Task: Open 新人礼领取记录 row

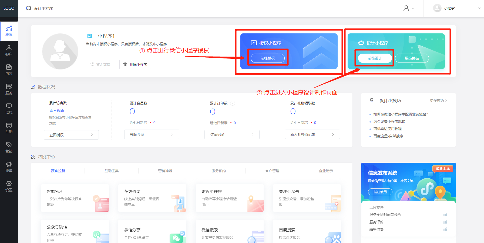Action: coord(312,134)
